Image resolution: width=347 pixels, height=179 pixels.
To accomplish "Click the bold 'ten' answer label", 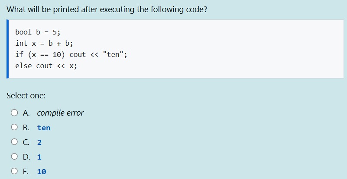I will (44, 128).
